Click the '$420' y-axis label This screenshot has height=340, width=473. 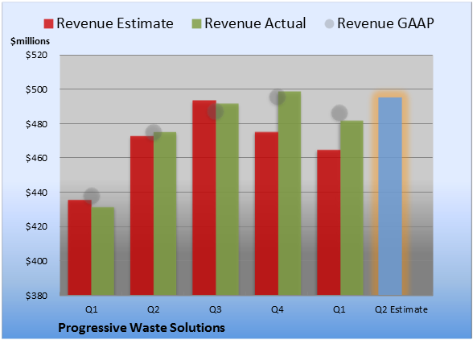pyautogui.click(x=36, y=226)
